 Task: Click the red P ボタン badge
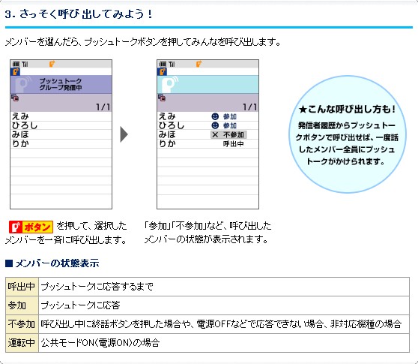pos(31,227)
